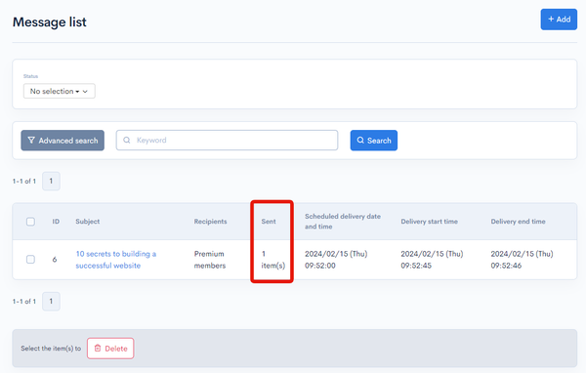Click the Keyword search field
Screen dimensions: 586x373
coord(227,141)
